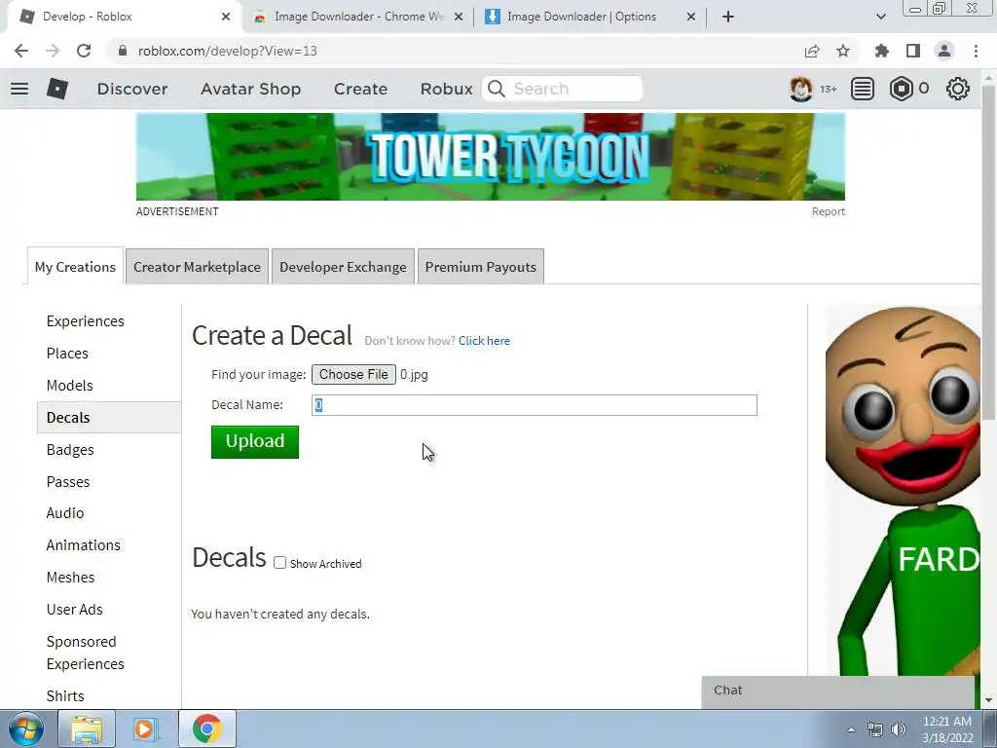Click the browser forward arrow

tap(53, 51)
